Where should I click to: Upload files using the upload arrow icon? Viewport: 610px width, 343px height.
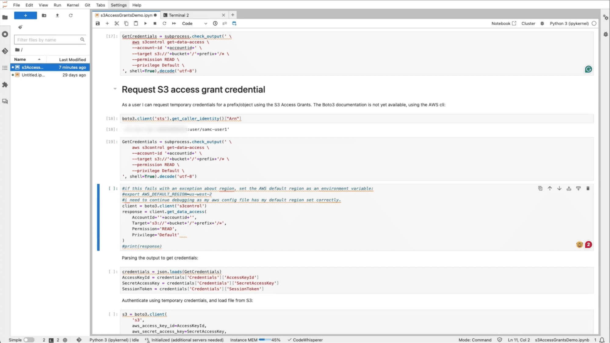[x=57, y=15]
